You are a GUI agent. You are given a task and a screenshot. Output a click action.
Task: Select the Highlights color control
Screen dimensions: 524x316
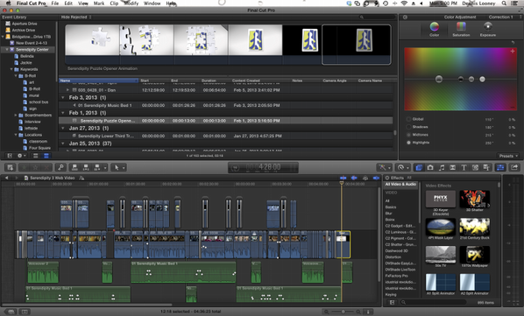(x=408, y=143)
